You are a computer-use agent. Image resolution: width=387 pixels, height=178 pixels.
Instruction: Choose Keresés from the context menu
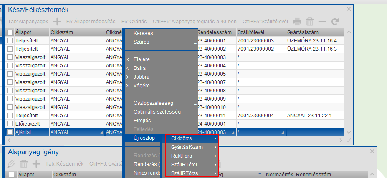click(x=143, y=33)
